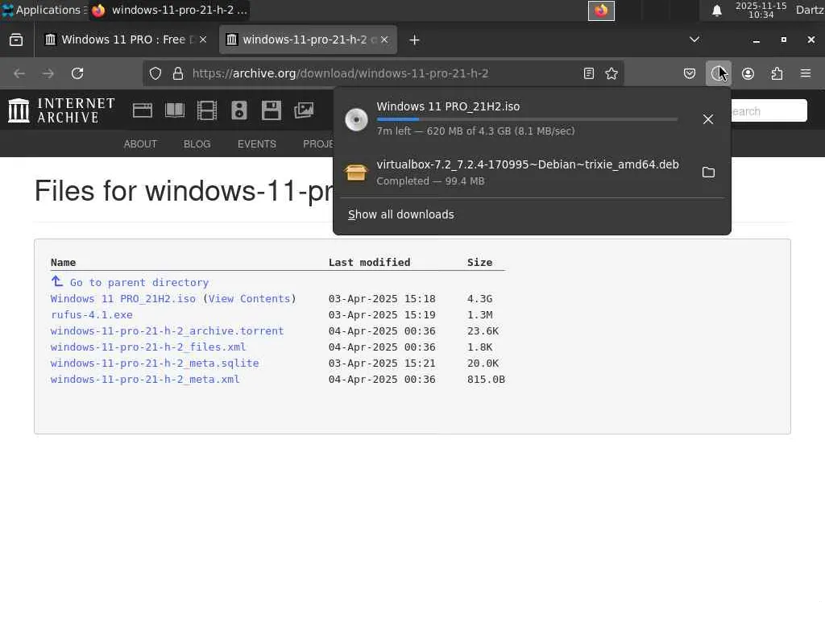This screenshot has height=619, width=825.
Task: Expand the list all tabs chevron
Action: 694,39
